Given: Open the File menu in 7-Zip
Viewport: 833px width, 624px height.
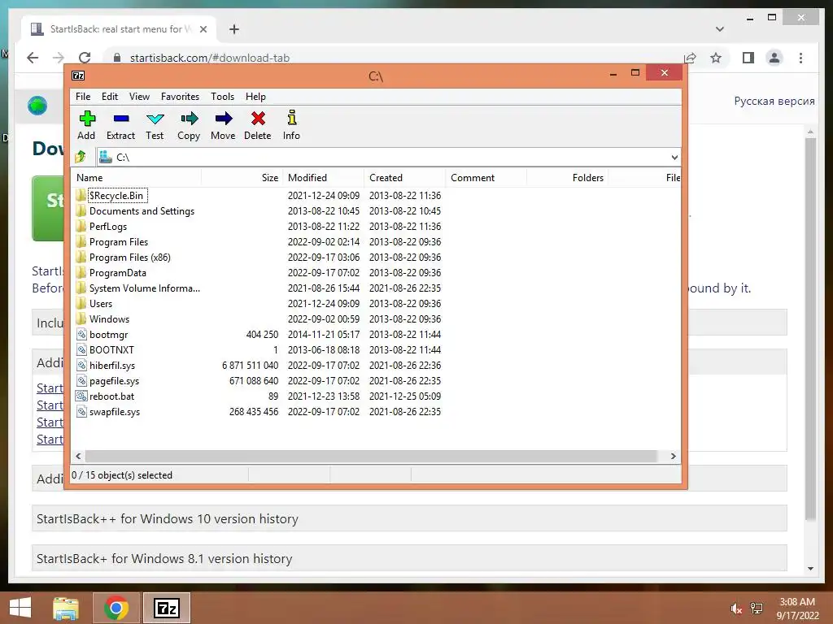Looking at the screenshot, I should pos(83,97).
